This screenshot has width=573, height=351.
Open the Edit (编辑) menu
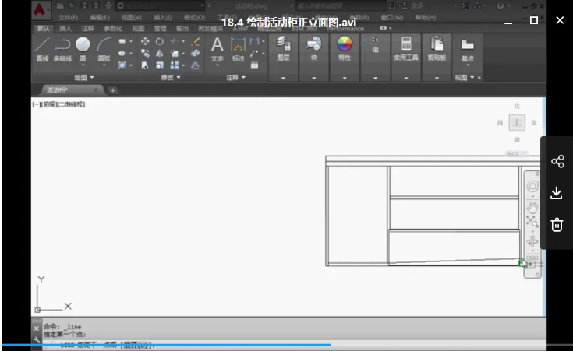(100, 18)
